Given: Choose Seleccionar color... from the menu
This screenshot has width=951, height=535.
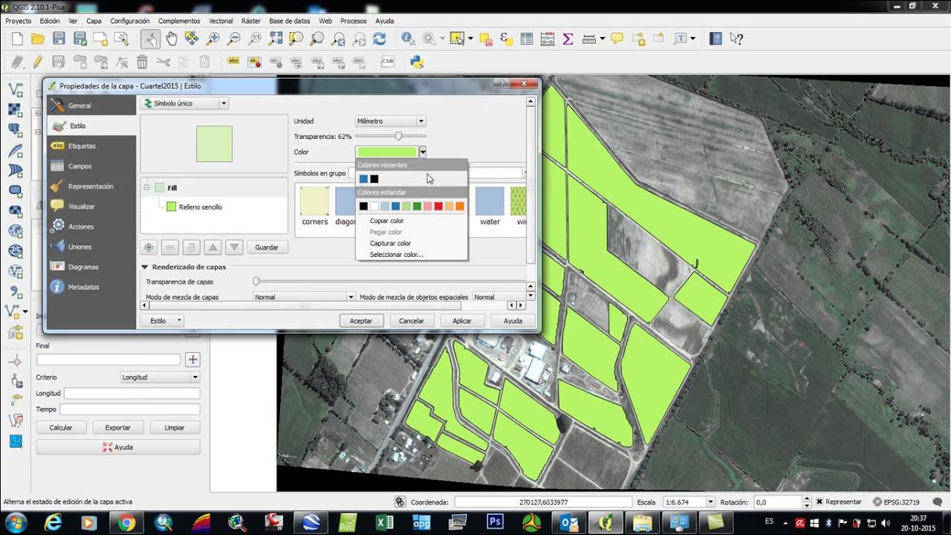Looking at the screenshot, I should [397, 255].
